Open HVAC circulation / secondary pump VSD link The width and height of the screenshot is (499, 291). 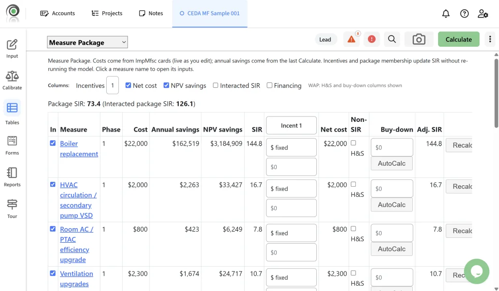click(78, 200)
